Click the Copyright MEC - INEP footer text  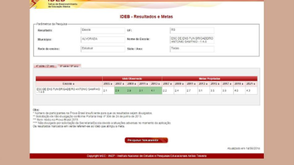coord(147,156)
